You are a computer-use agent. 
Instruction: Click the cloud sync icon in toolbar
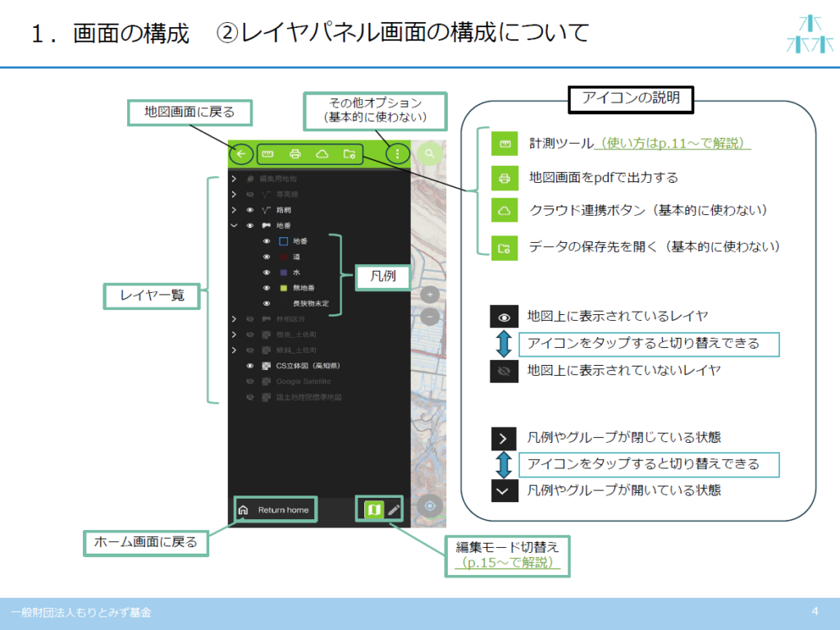[322, 153]
